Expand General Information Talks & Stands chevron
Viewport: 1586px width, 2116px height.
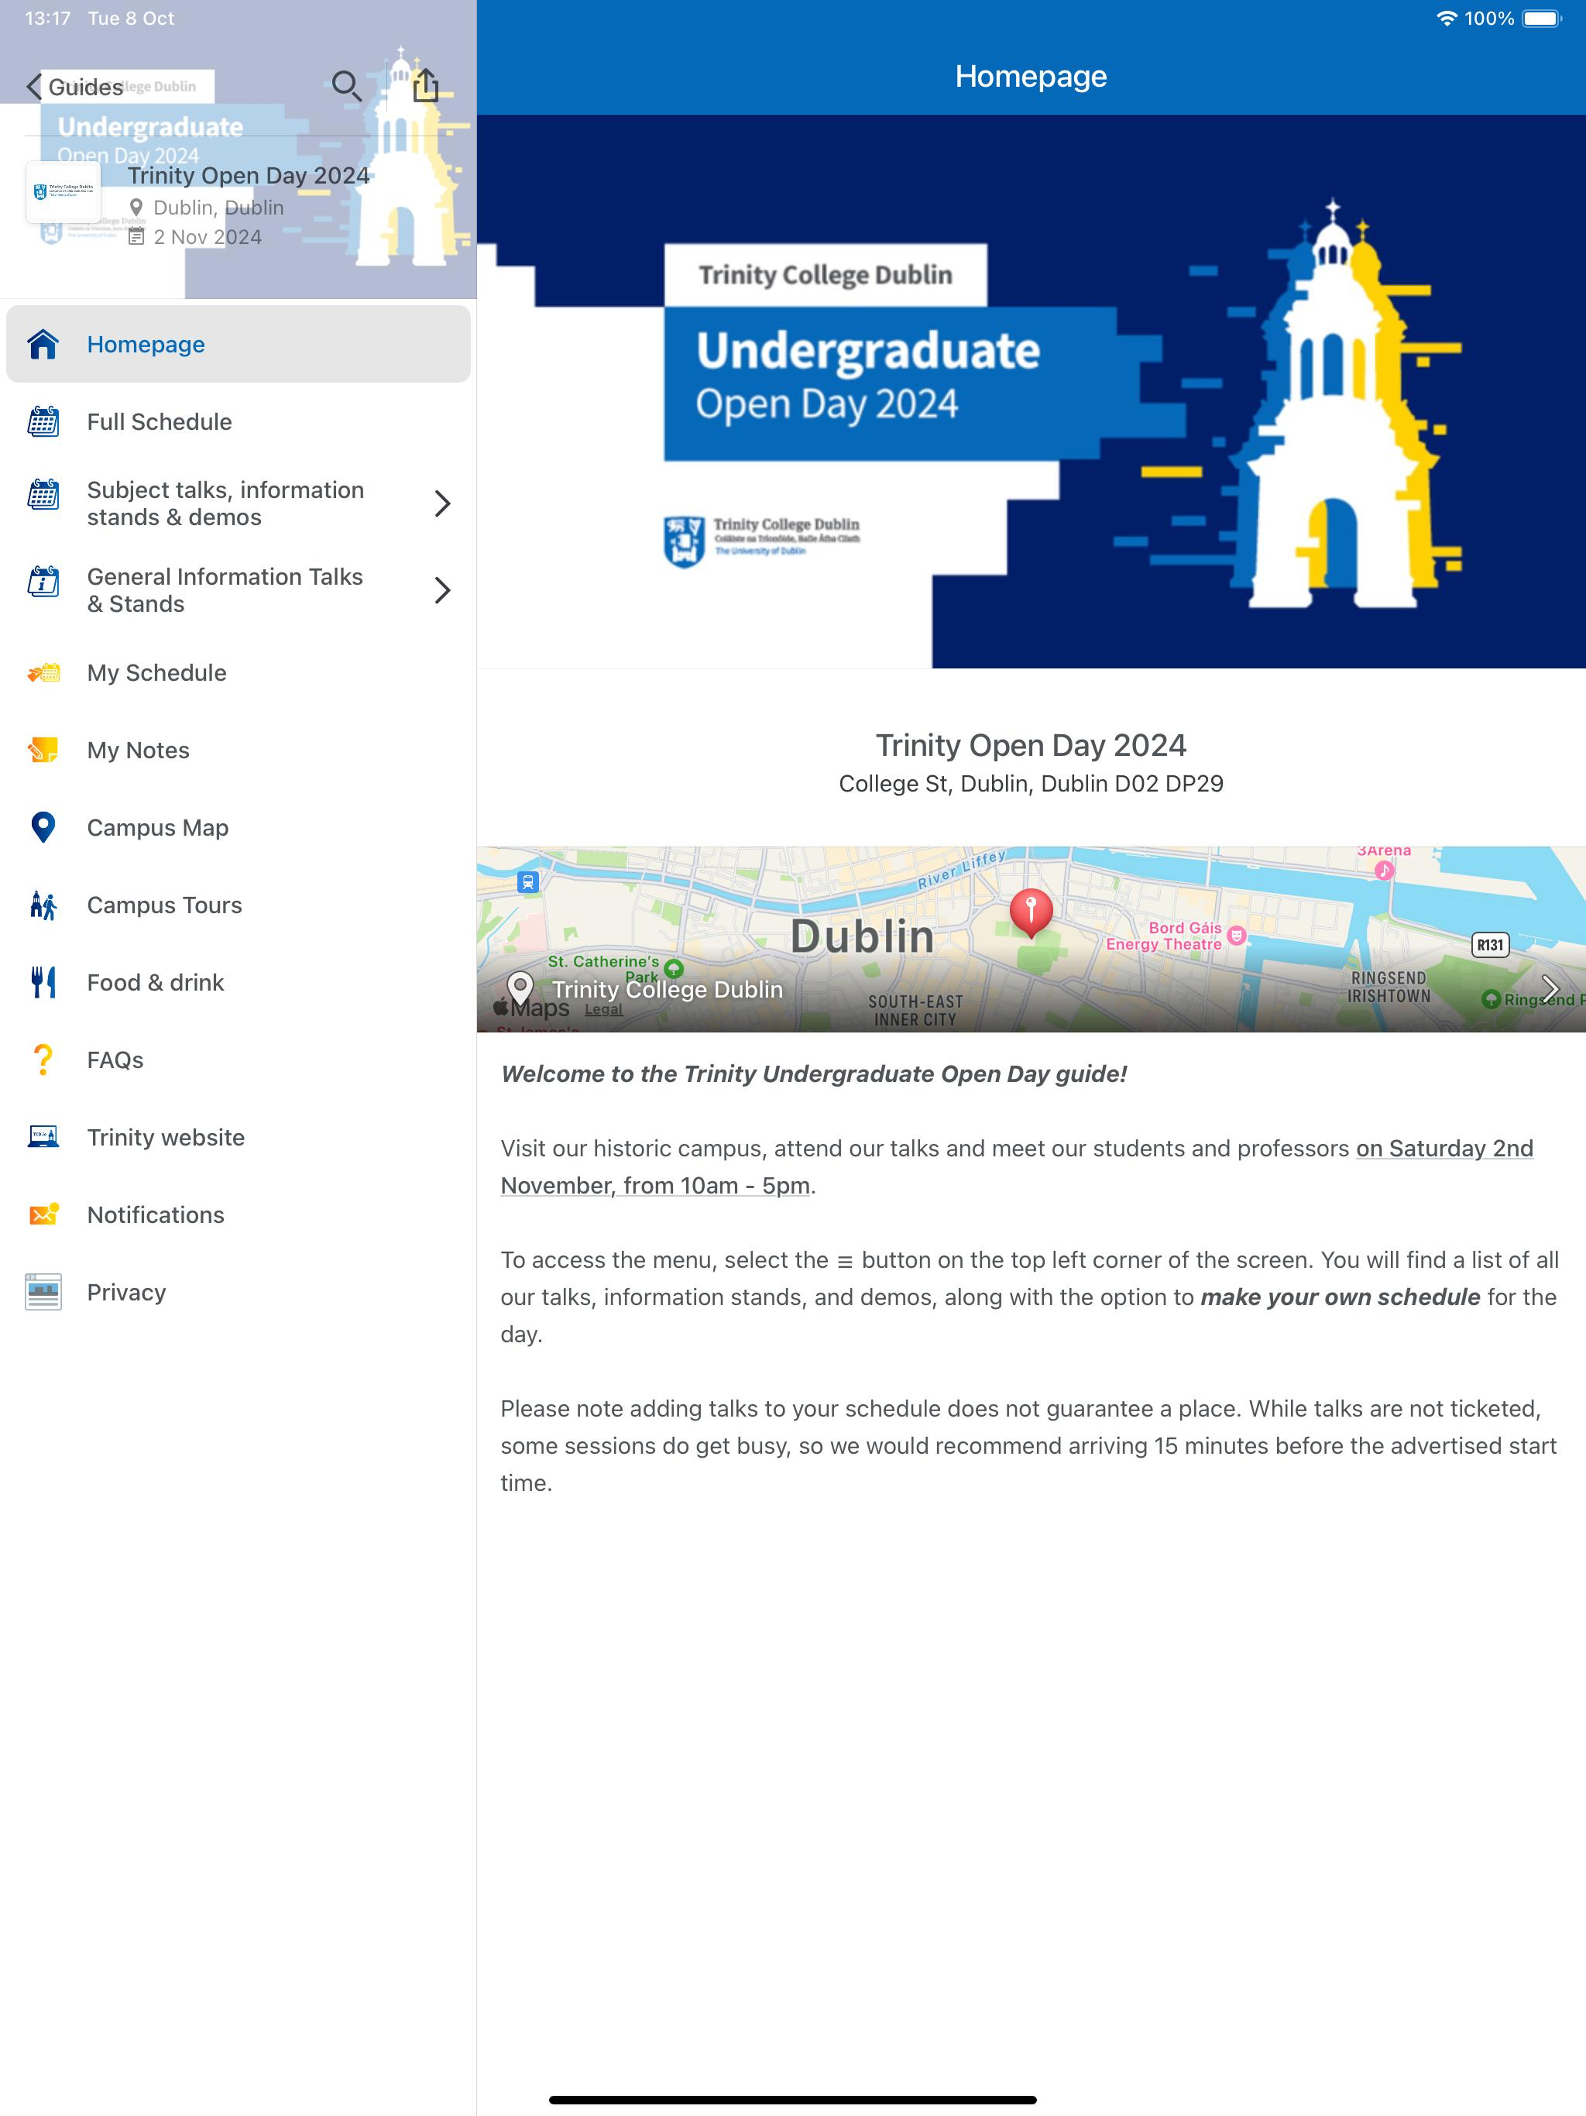pos(442,590)
